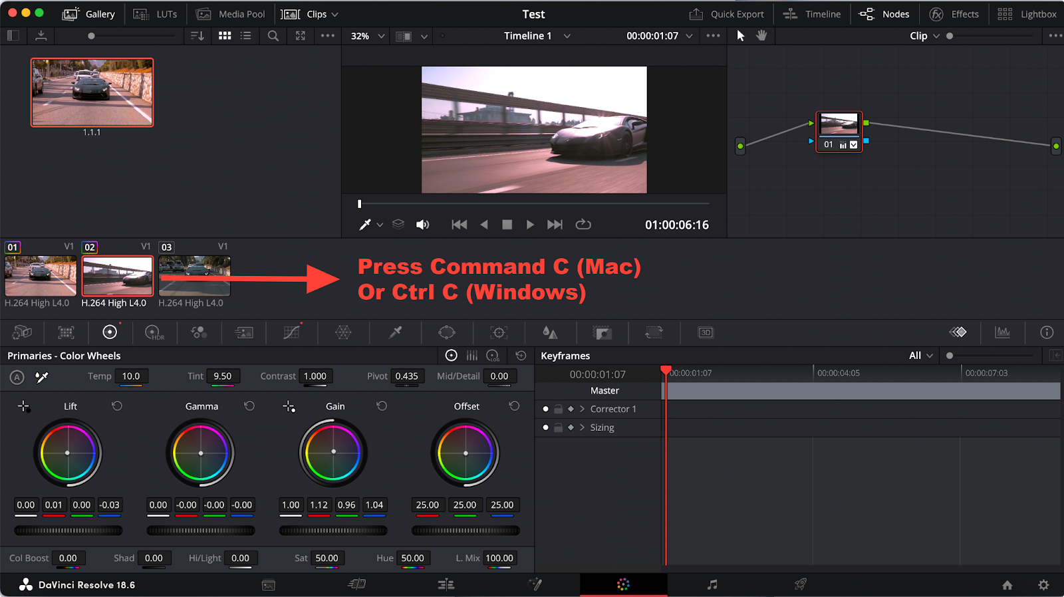Toggle the Lightbox view
This screenshot has height=597, width=1064.
click(x=1027, y=14)
